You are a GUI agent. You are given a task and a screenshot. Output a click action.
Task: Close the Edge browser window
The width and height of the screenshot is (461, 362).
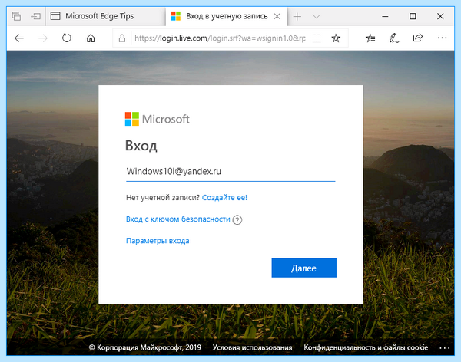(x=440, y=16)
